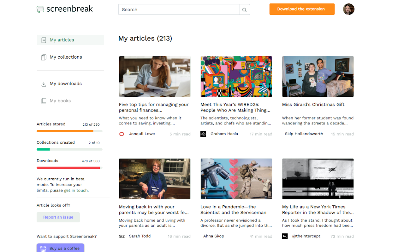This screenshot has height=252, width=404.
Task: Click the My books book icon
Action: [43, 101]
